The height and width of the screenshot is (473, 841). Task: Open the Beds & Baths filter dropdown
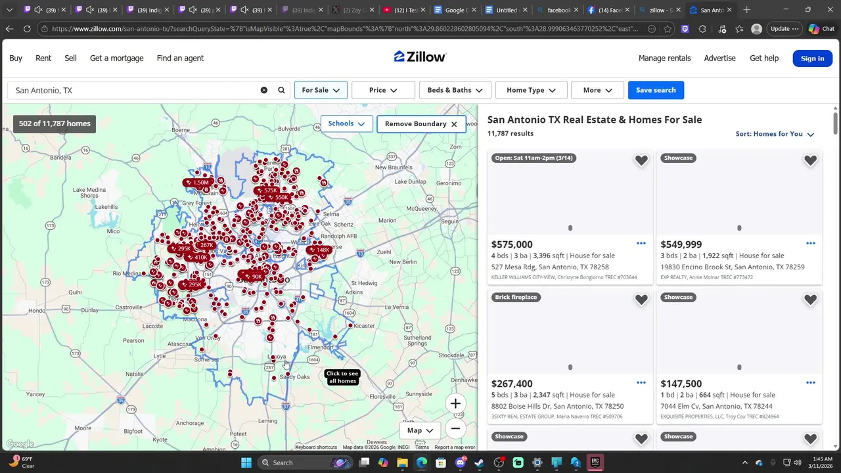click(455, 90)
